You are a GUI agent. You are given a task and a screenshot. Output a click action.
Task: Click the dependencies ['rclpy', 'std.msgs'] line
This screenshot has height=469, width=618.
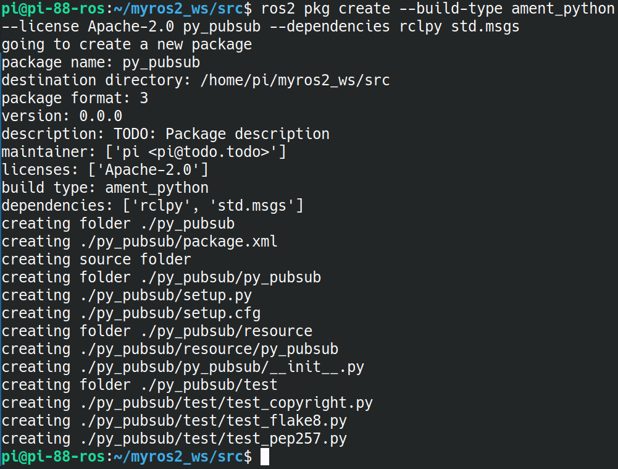[152, 206]
